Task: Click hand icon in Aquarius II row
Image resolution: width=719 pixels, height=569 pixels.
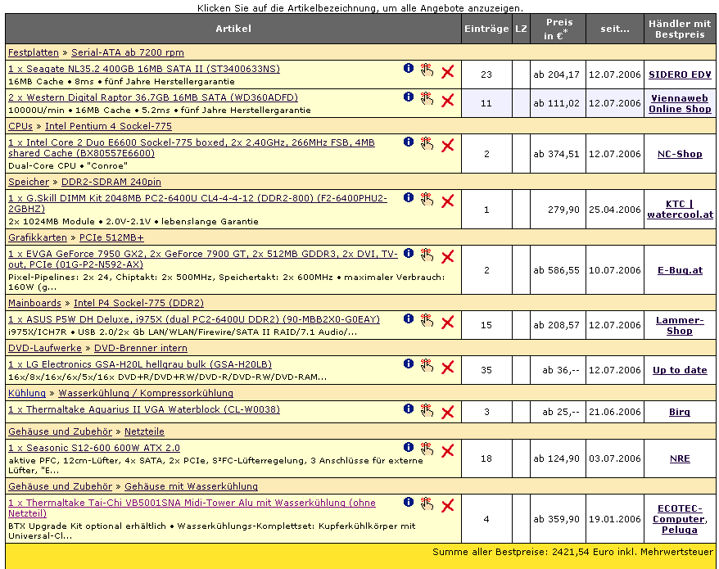Action: [427, 410]
